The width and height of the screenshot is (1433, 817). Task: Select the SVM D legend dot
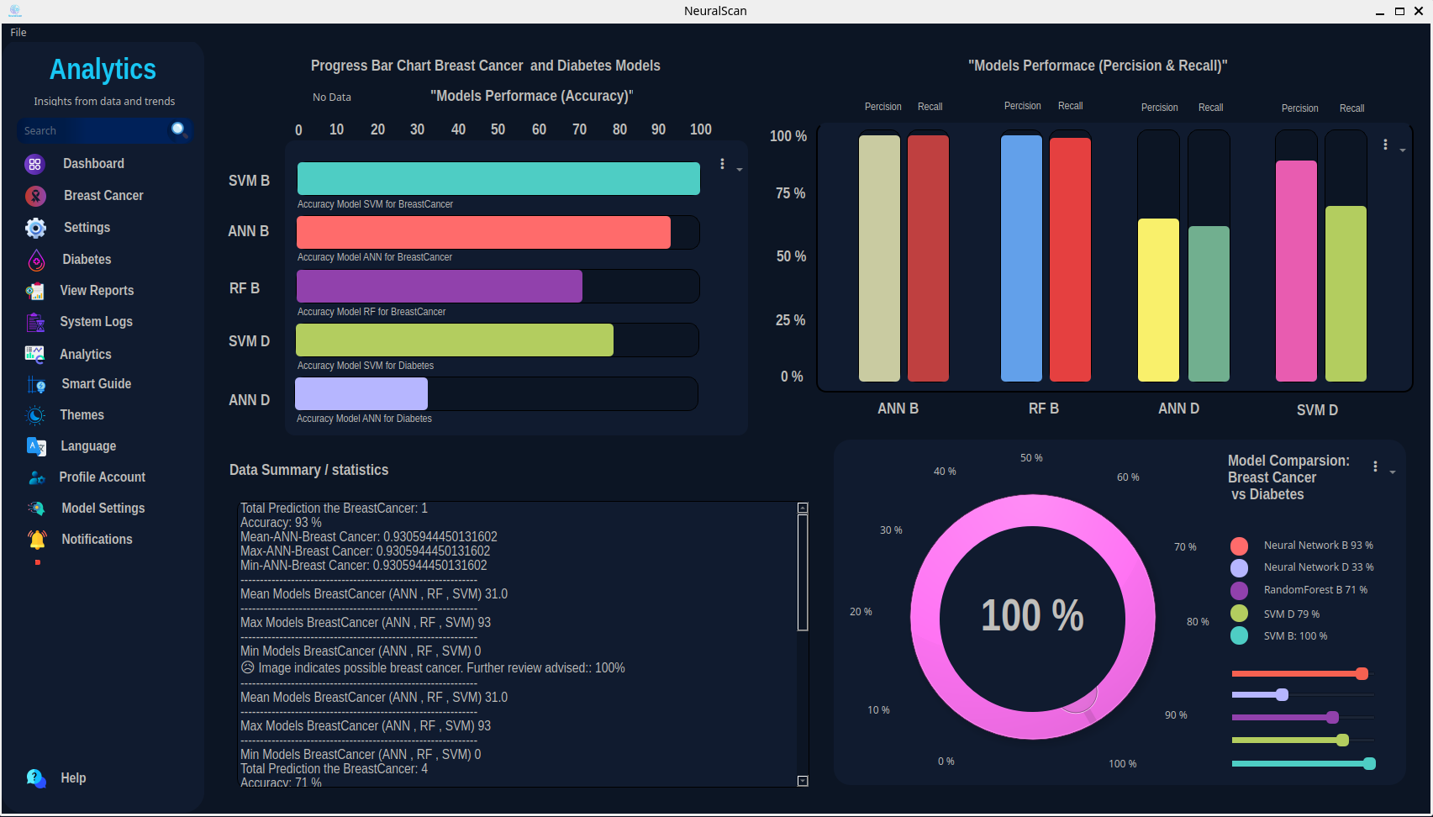pyautogui.click(x=1239, y=614)
